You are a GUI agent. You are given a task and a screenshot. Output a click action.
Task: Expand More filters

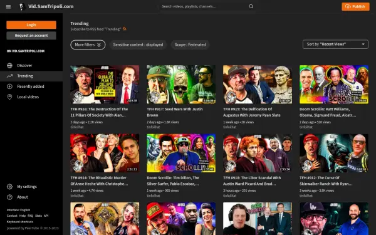pyautogui.click(x=88, y=45)
